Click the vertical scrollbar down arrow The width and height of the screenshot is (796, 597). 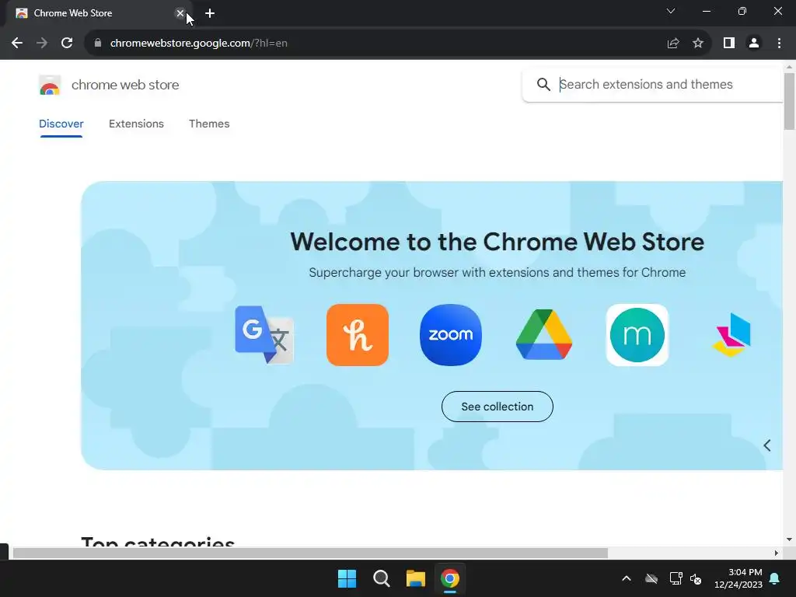(x=789, y=539)
